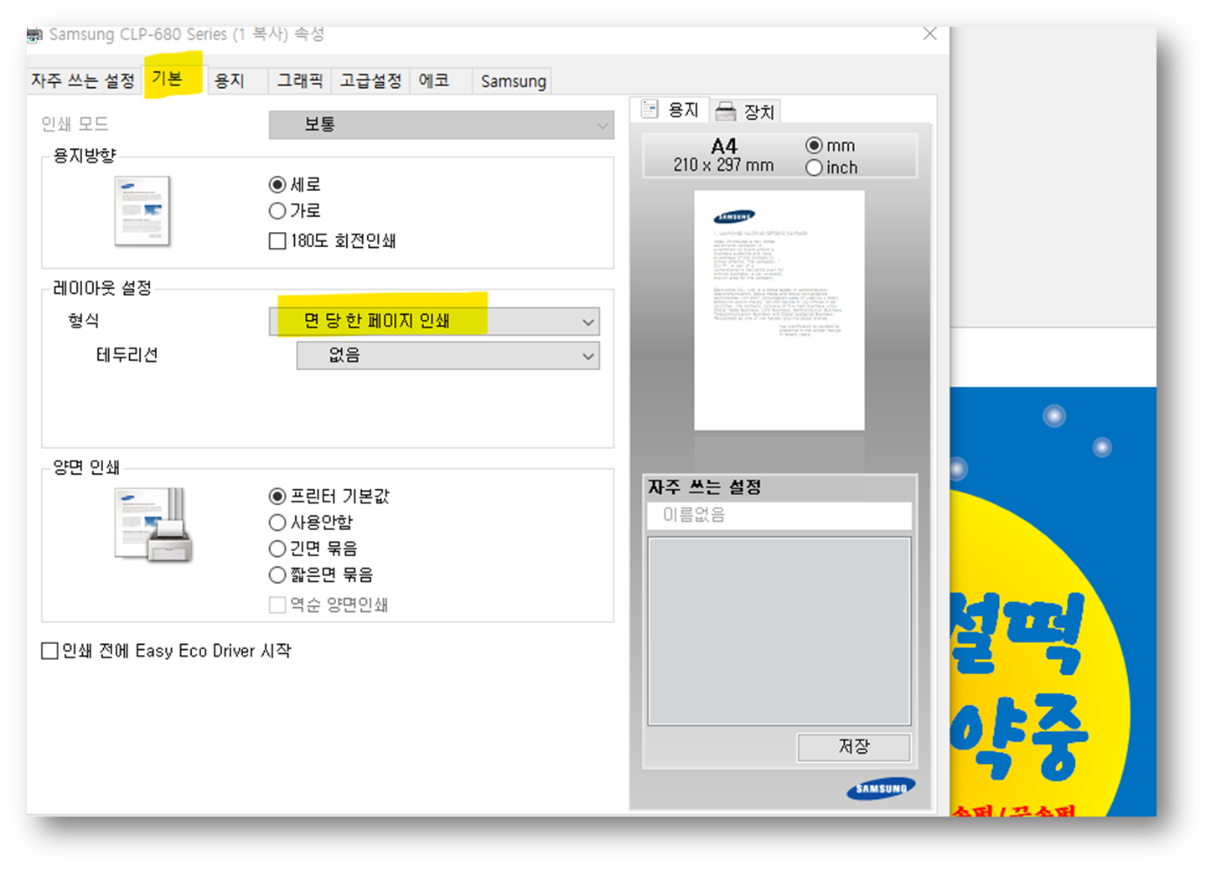The height and width of the screenshot is (871, 1211).
Task: Select inch unit radio button
Action: pyautogui.click(x=831, y=167)
